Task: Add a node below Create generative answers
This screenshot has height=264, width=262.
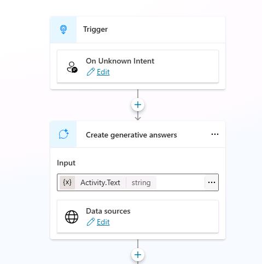Action: [x=138, y=255]
